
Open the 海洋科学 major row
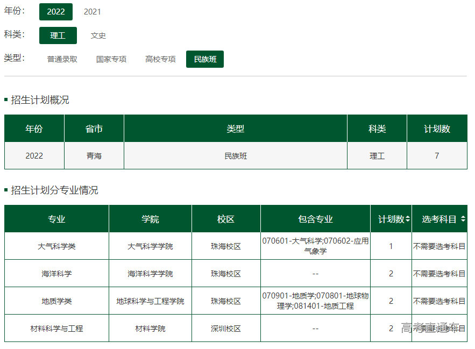[x=56, y=274]
